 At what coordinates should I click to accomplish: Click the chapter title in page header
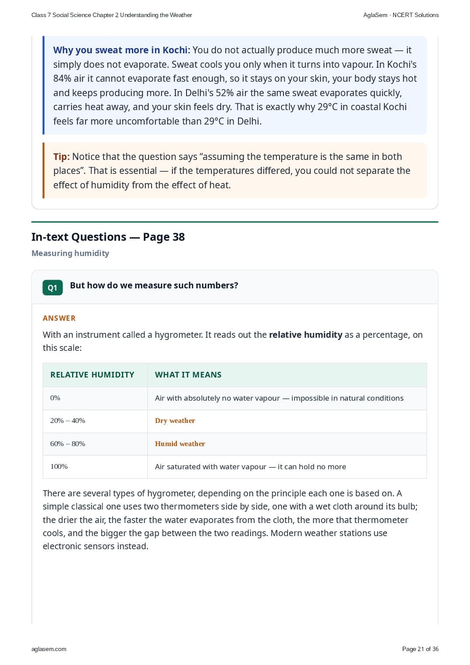(x=112, y=15)
